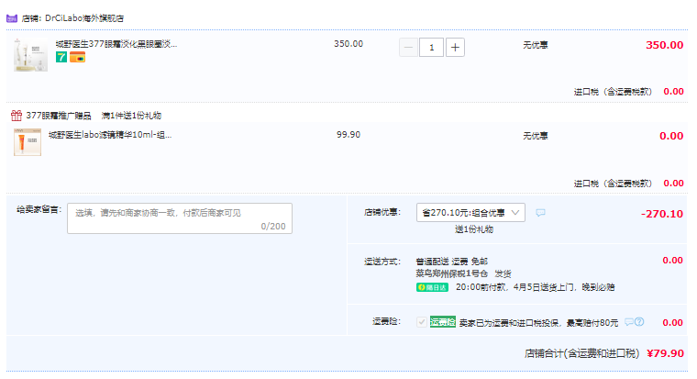Click the 菜鸟郑州保税1号仓 warehouse text
The width and height of the screenshot is (697, 379).
tap(451, 273)
